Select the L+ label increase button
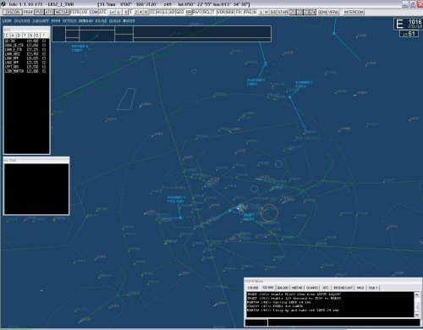 112,12
